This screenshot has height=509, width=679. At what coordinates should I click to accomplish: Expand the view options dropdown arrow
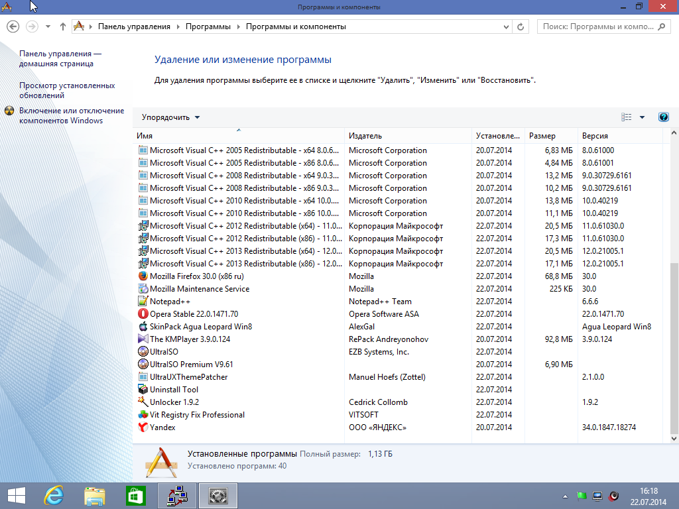pyautogui.click(x=642, y=117)
